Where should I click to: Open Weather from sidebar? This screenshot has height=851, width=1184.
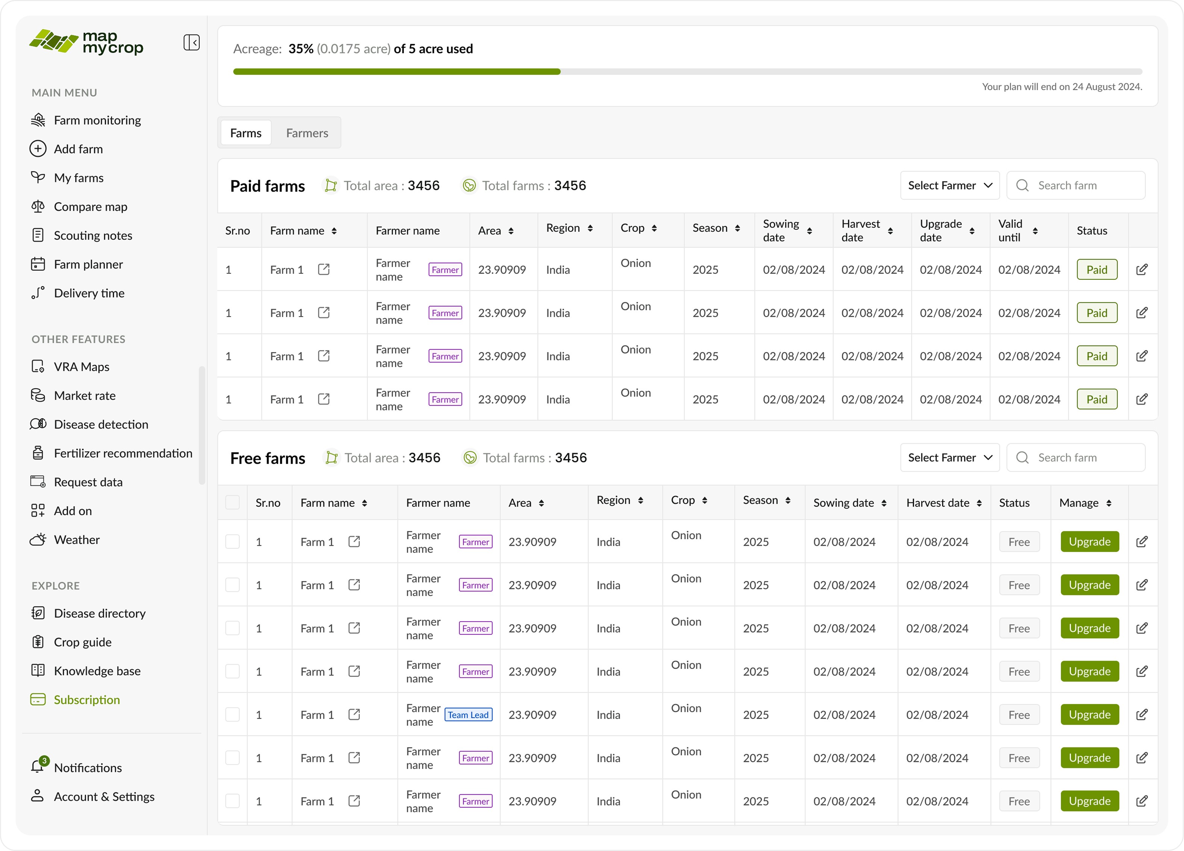pos(77,539)
